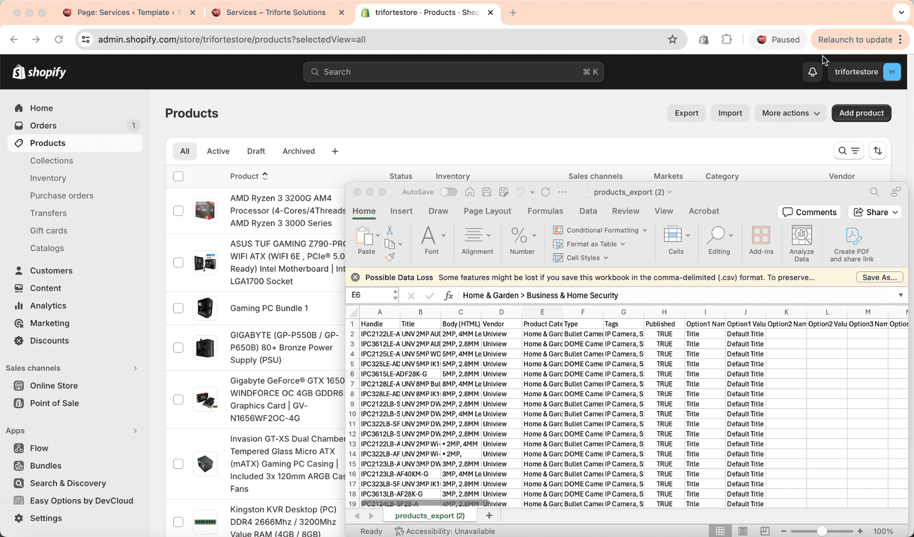Click the Format Painter brush in Excel
This screenshot has width=914, height=537.
390,257
